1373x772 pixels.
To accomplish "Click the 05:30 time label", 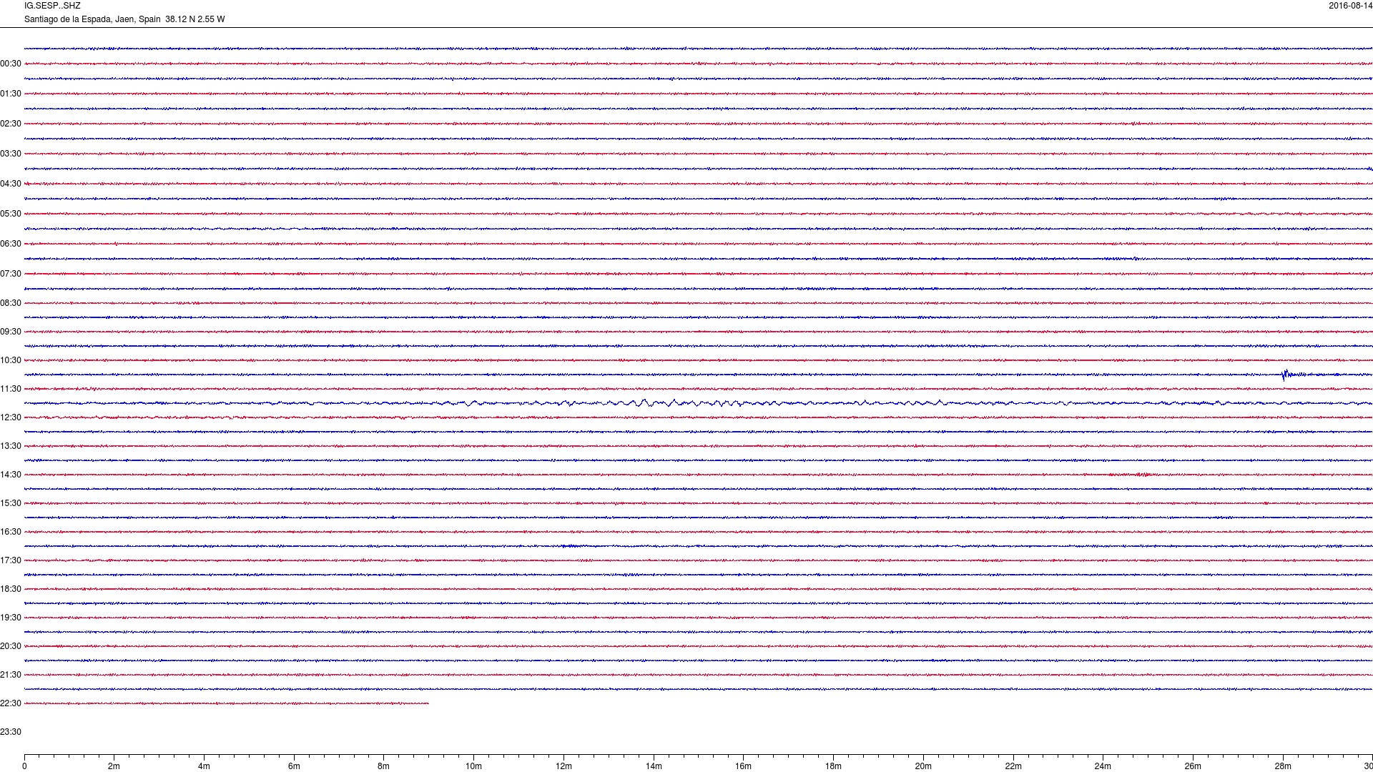I will (x=11, y=214).
